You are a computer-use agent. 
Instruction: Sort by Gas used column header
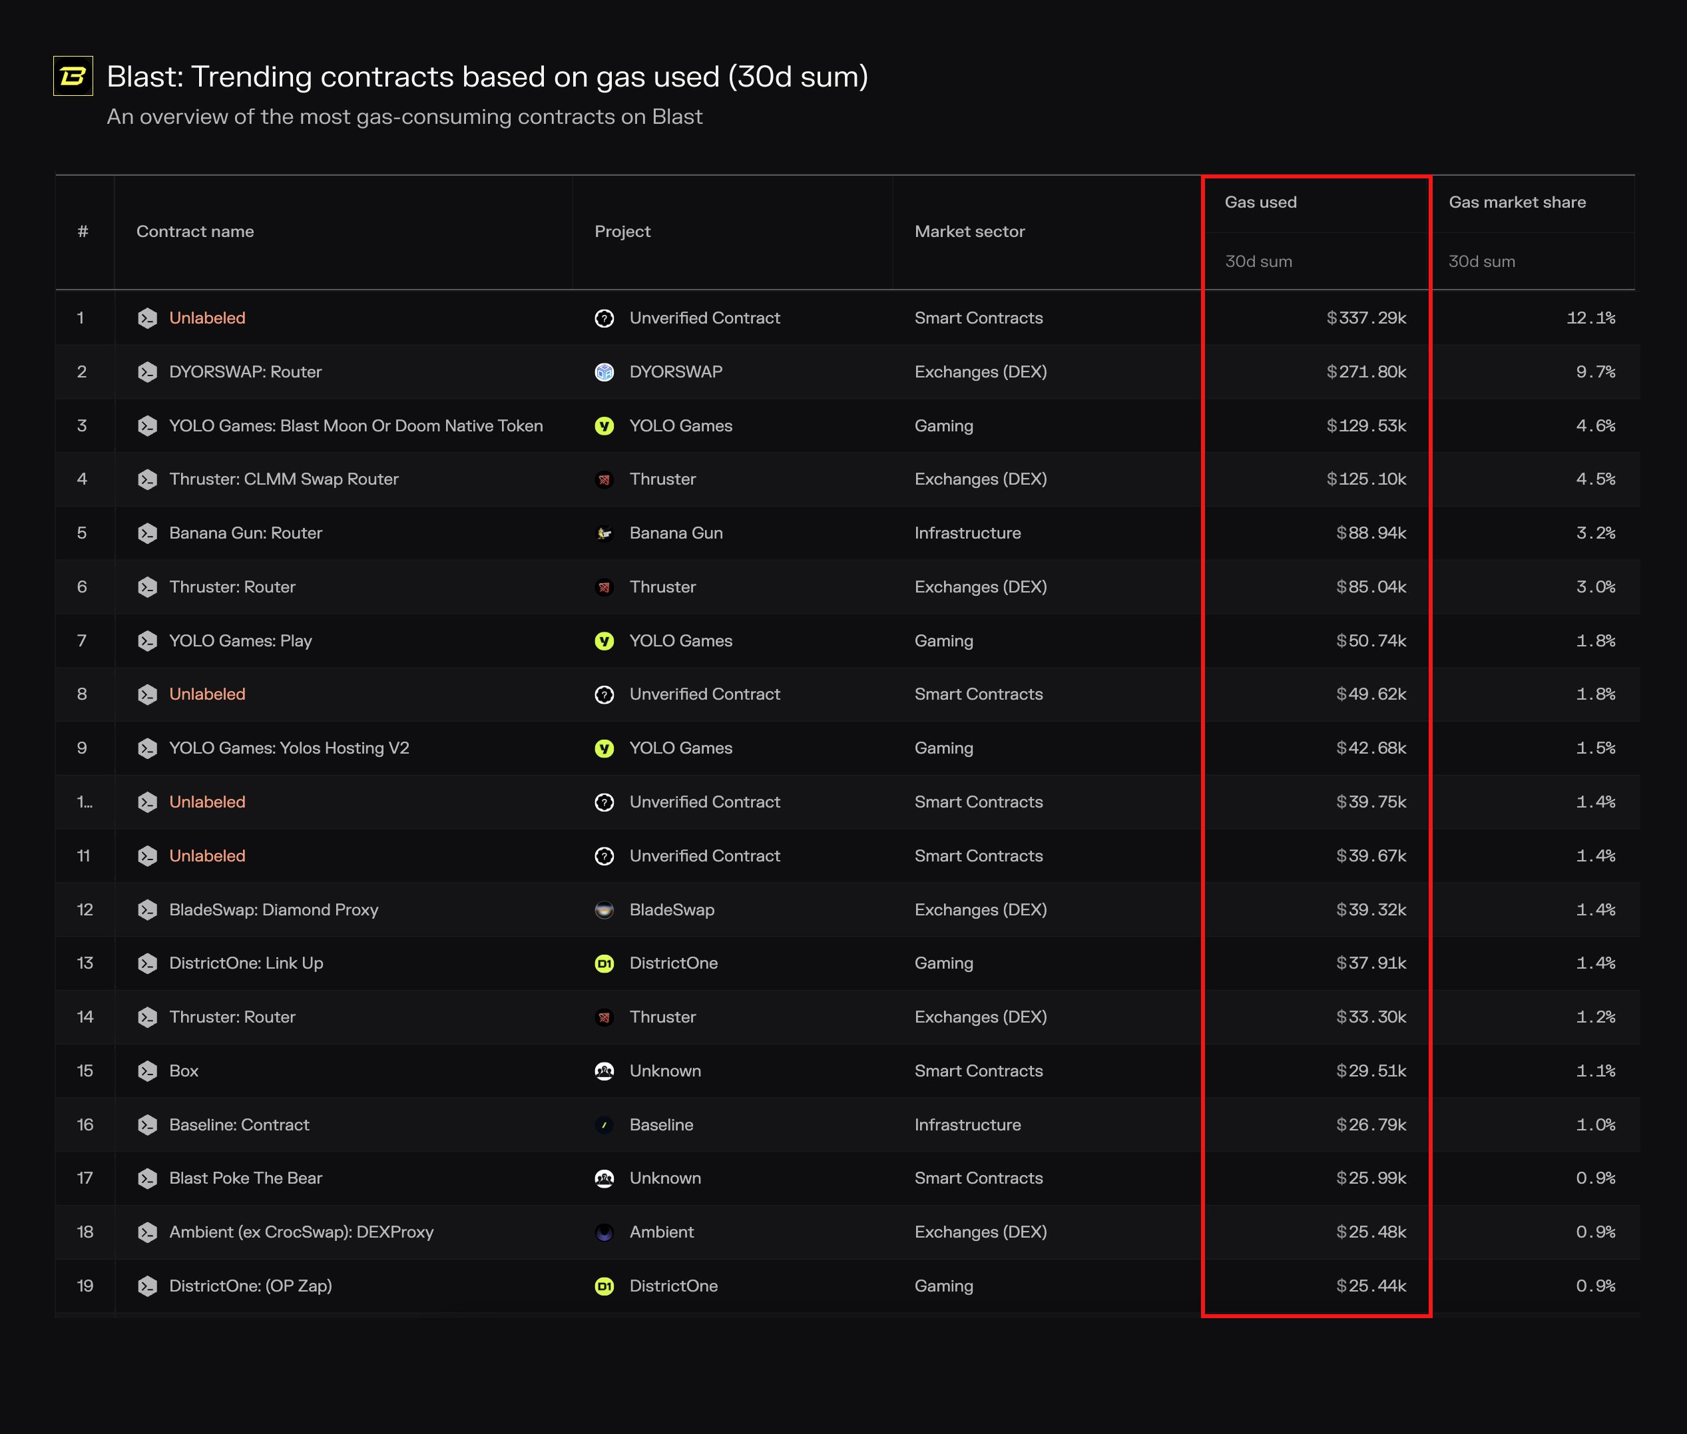point(1260,202)
